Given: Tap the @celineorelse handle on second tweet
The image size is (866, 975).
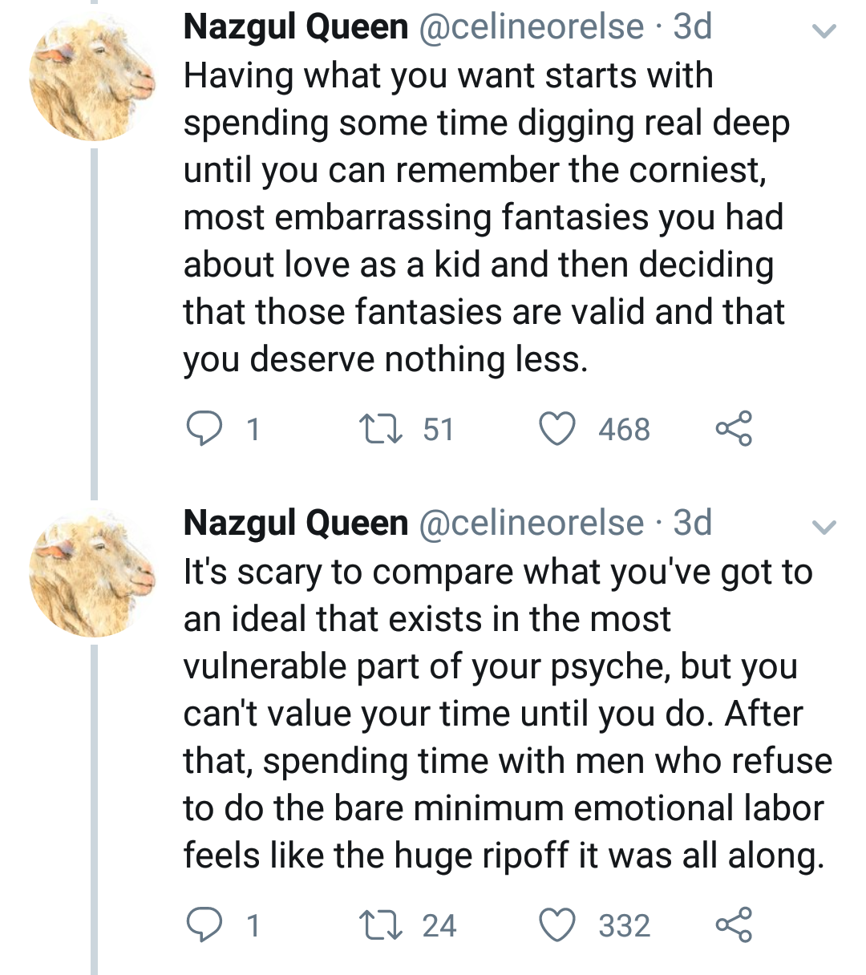Looking at the screenshot, I should 532,523.
